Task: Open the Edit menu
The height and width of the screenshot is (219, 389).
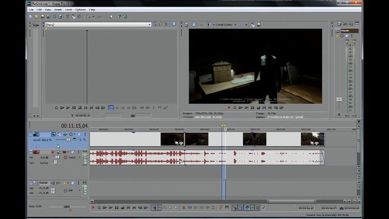Action: point(39,10)
